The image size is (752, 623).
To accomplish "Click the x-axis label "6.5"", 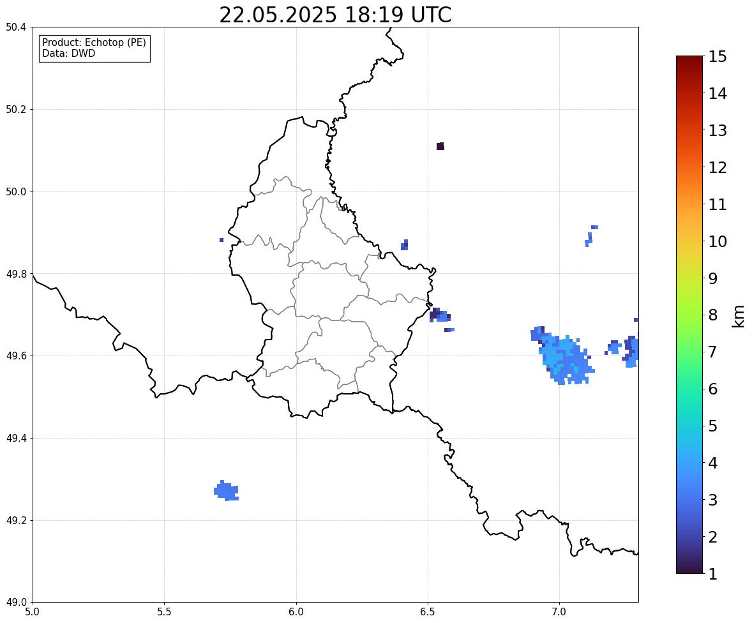I will 428,612.
